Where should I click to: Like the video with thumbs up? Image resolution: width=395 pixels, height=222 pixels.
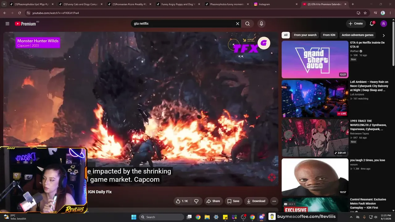181,201
